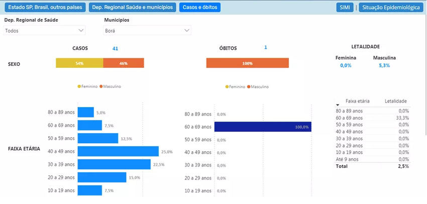
Task: Click the '20 a 29 anos' table row
Action: [372, 145]
